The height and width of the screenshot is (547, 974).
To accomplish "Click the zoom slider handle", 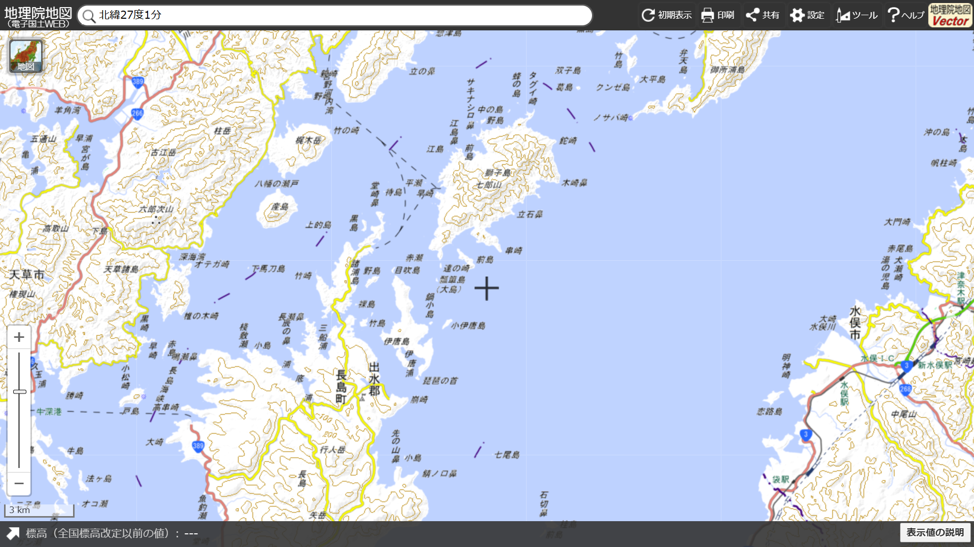I will coord(19,392).
